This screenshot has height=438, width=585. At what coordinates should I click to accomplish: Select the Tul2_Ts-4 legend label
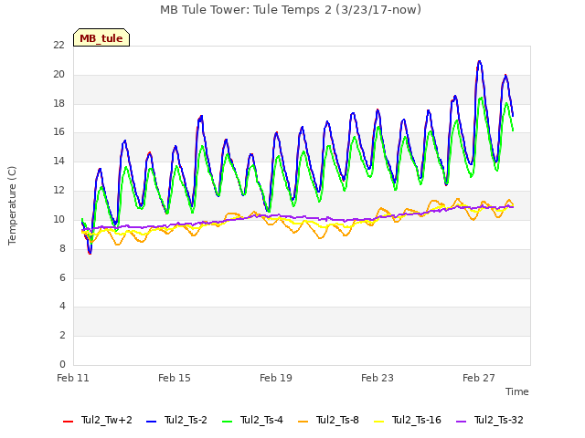point(261,420)
